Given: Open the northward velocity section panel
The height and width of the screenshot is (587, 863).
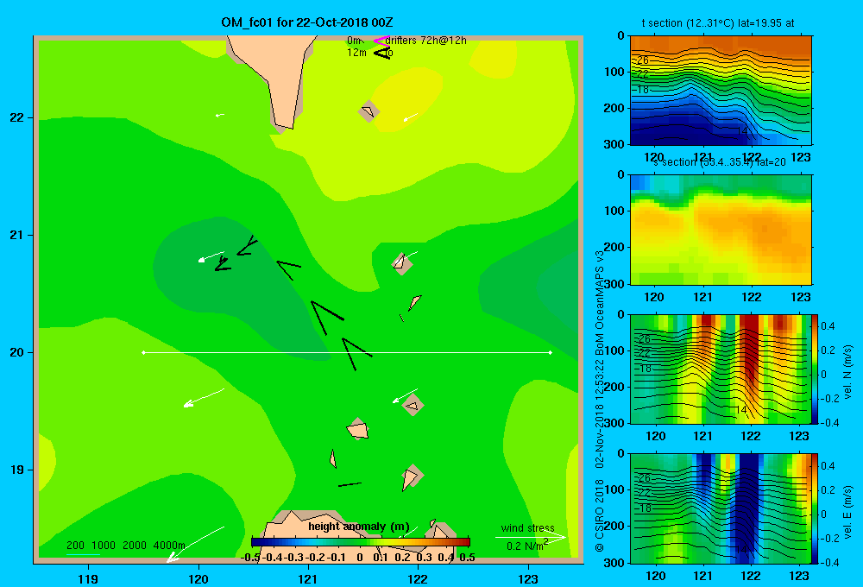Looking at the screenshot, I should 721,369.
